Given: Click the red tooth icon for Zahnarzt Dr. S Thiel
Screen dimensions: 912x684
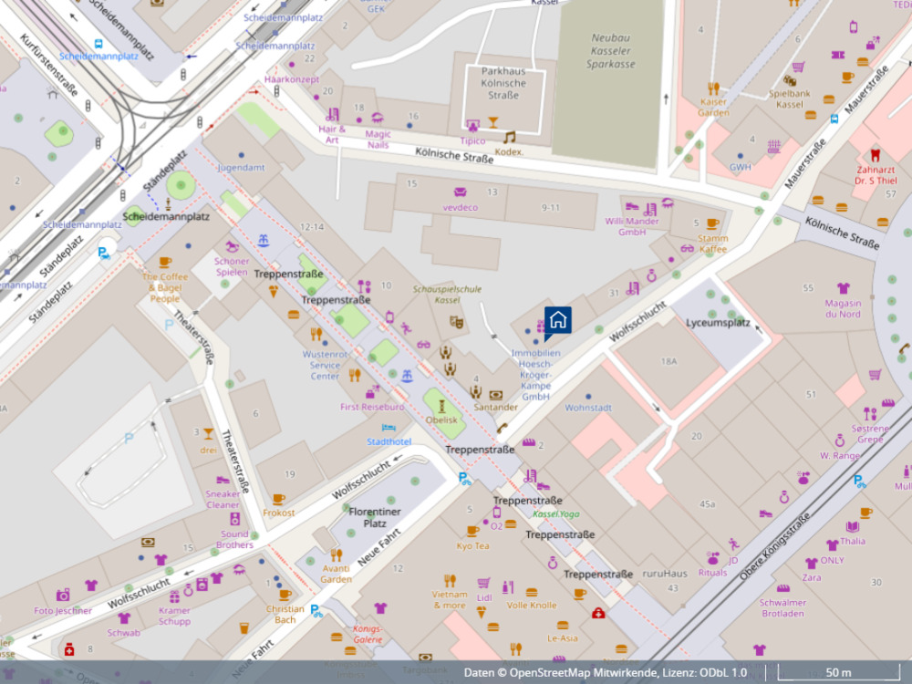Looking at the screenshot, I should (x=876, y=154).
